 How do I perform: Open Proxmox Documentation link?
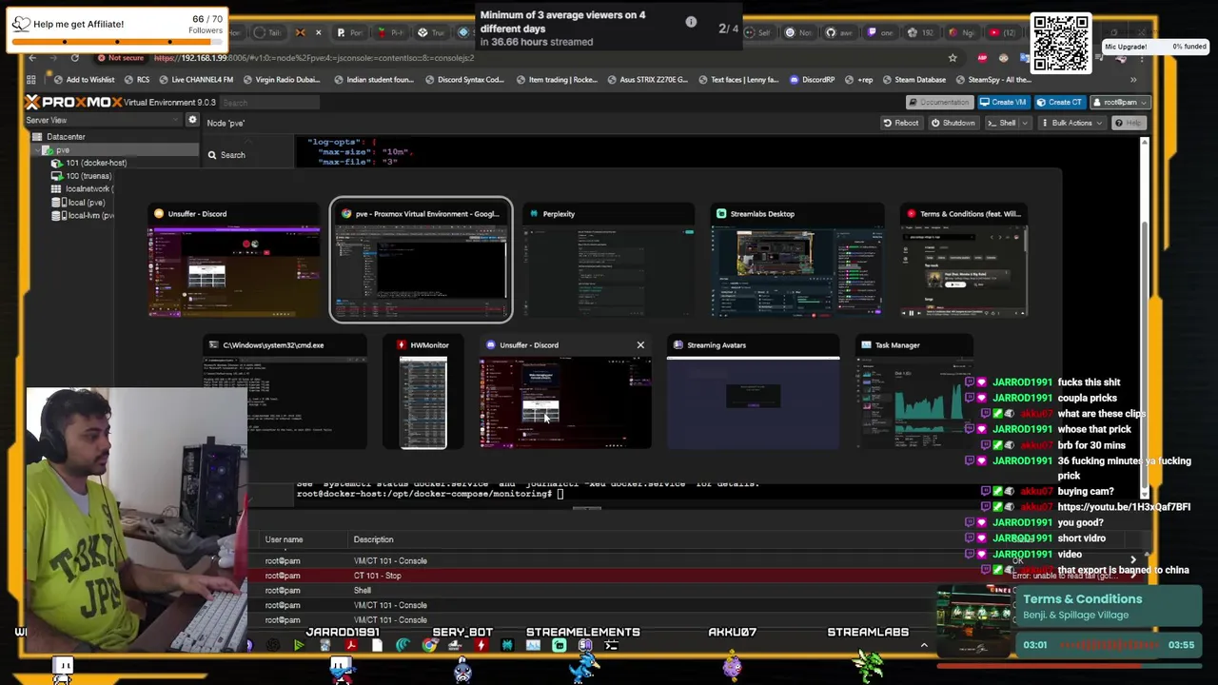pos(938,102)
